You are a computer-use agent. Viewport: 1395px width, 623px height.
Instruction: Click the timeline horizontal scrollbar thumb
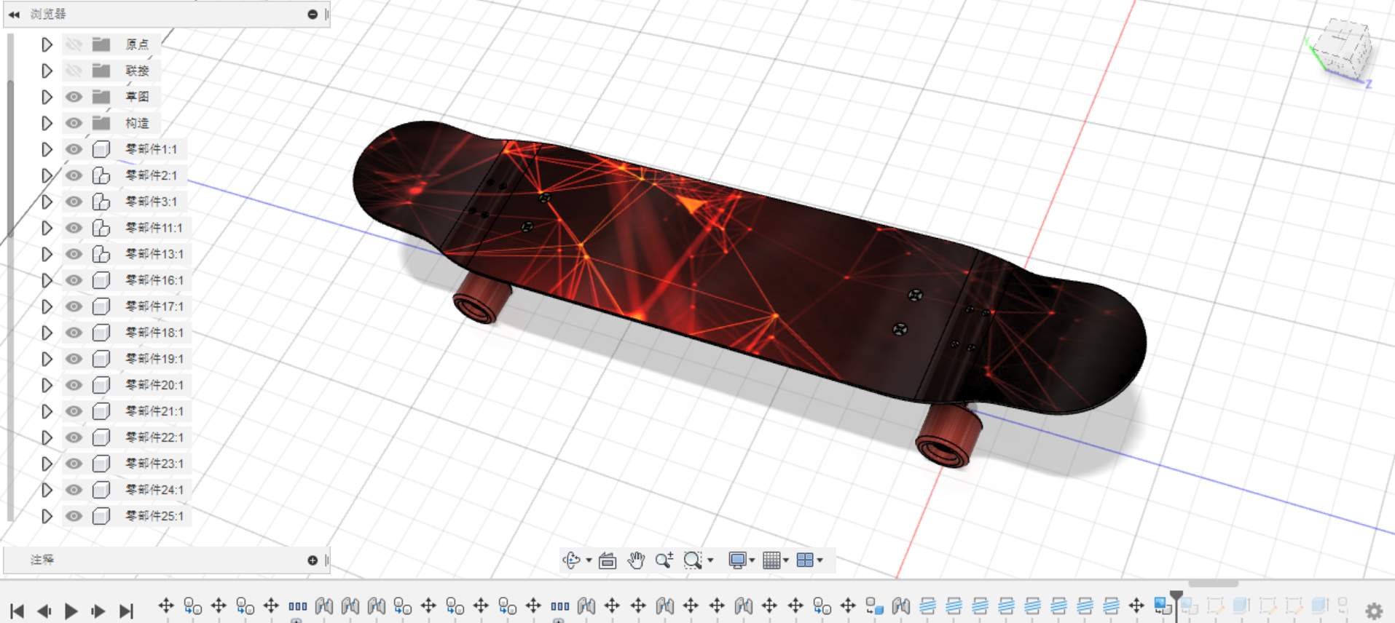pos(1213,583)
